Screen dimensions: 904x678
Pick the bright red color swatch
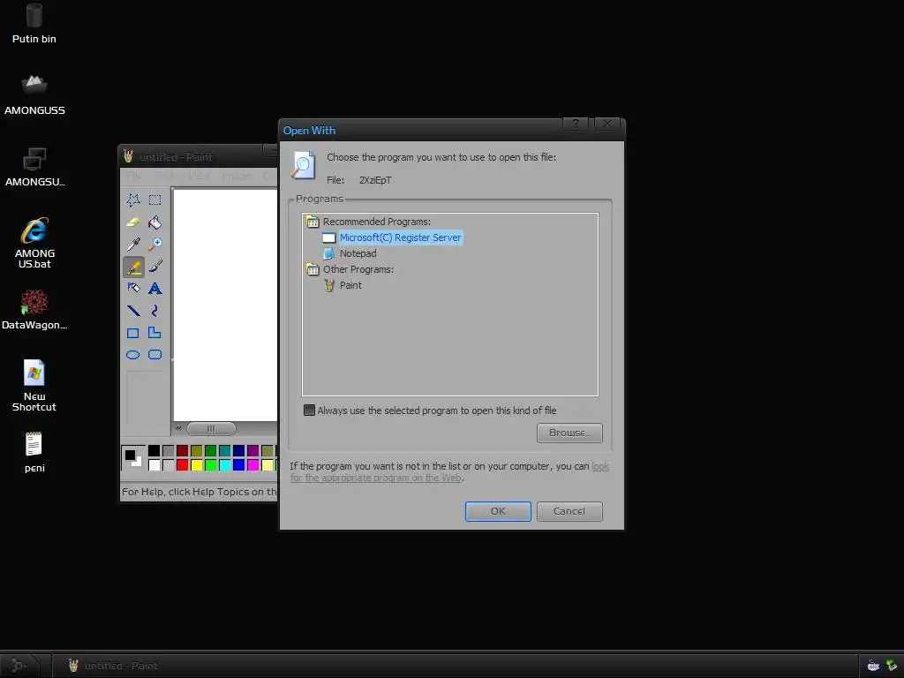tap(182, 464)
